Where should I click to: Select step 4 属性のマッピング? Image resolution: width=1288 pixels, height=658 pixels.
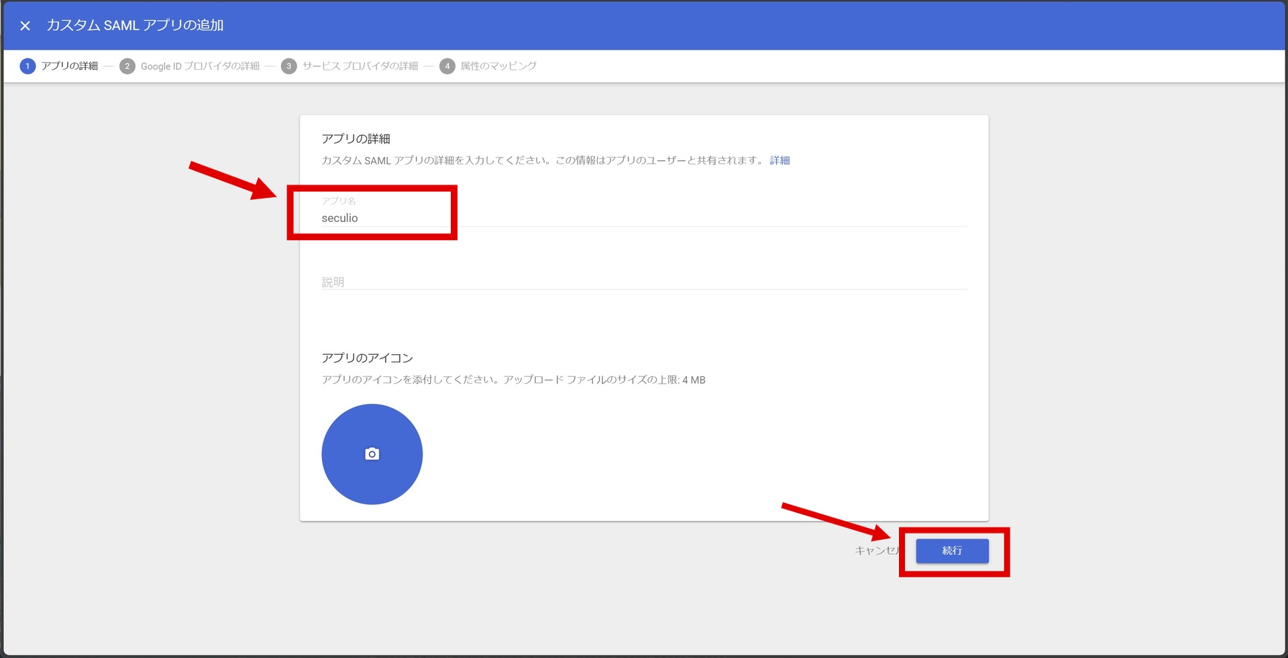(488, 66)
